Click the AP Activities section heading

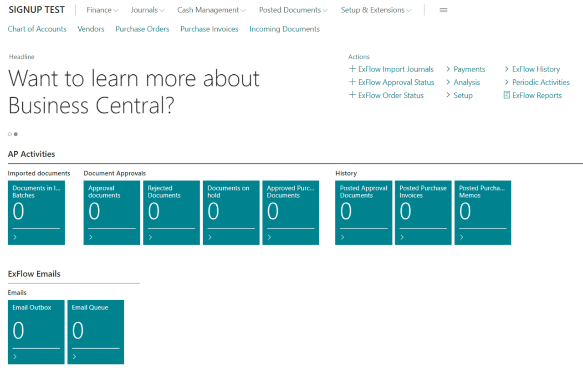pyautogui.click(x=31, y=154)
